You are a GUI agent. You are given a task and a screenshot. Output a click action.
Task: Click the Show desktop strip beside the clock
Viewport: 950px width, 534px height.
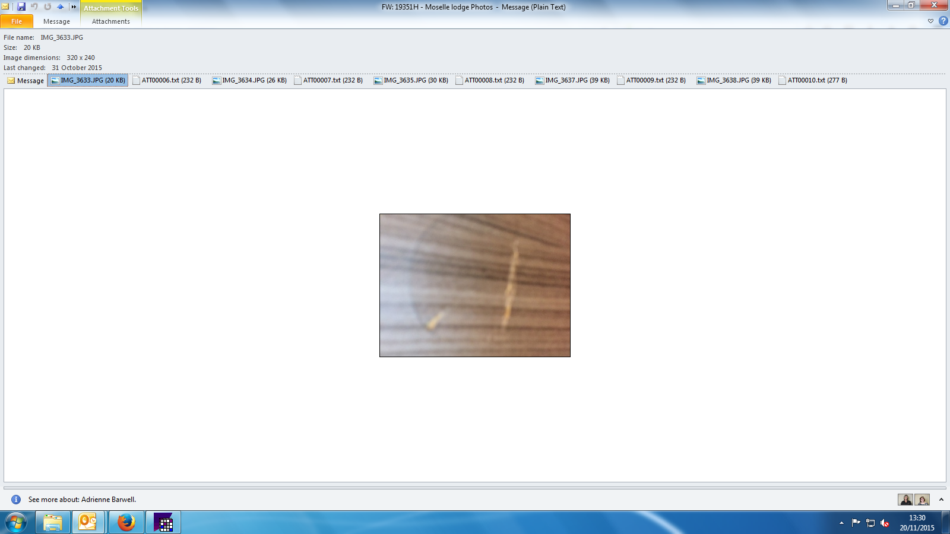[x=945, y=523]
